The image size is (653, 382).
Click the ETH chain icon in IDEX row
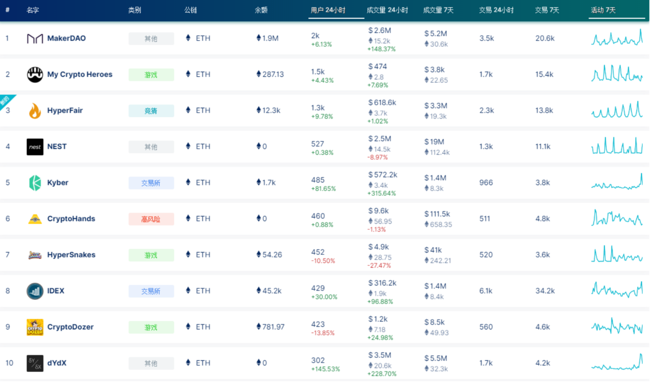[188, 291]
